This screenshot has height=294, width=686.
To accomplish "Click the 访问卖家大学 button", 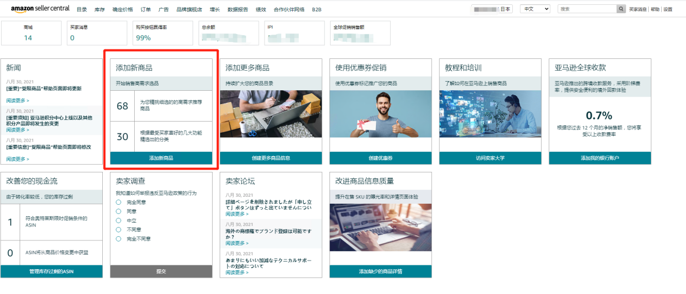I will tap(490, 158).
